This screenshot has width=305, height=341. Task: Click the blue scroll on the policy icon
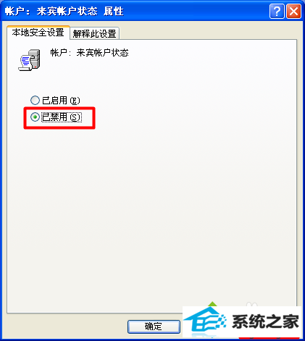point(25,63)
